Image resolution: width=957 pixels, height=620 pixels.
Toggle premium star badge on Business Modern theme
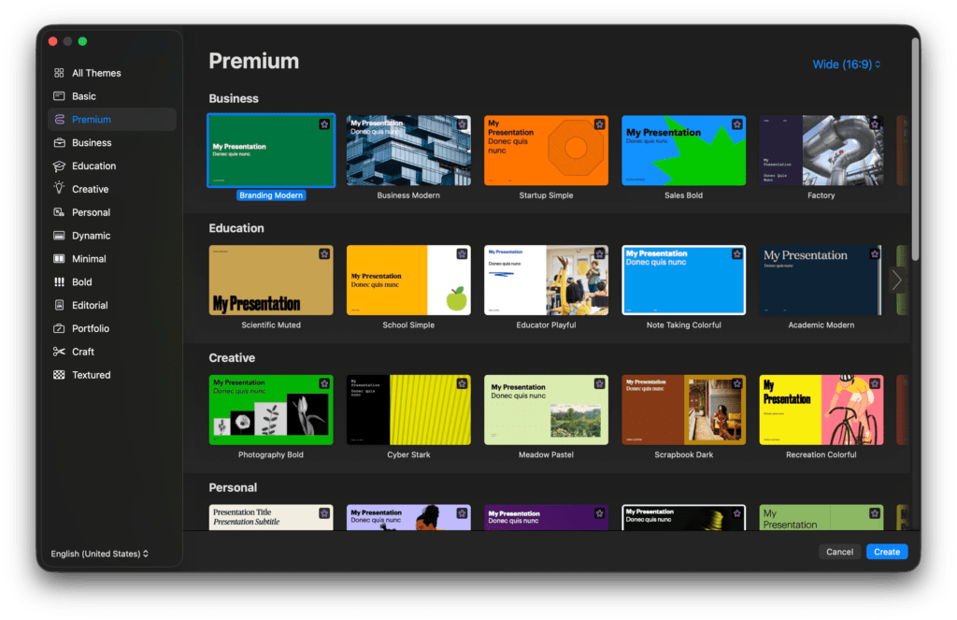tap(462, 124)
